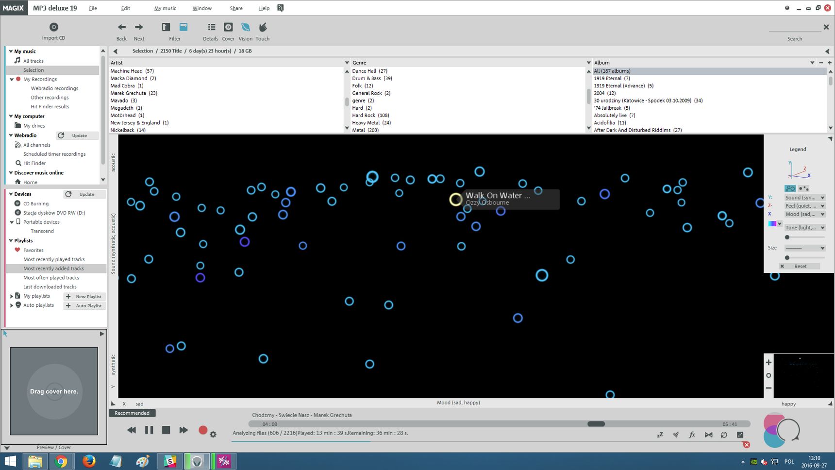Open Favorites playlist
Screen dimensions: 835x470
coord(33,250)
